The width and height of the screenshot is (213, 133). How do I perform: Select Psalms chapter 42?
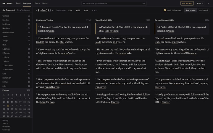pyautogui.click(x=28, y=113)
